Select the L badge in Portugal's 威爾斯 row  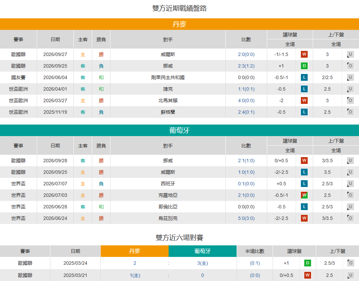coord(304,172)
